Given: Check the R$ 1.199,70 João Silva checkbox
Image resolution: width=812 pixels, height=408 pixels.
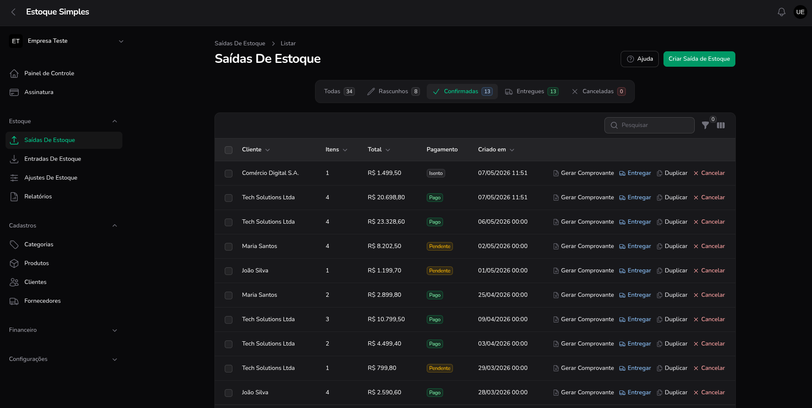Looking at the screenshot, I should tap(229, 271).
